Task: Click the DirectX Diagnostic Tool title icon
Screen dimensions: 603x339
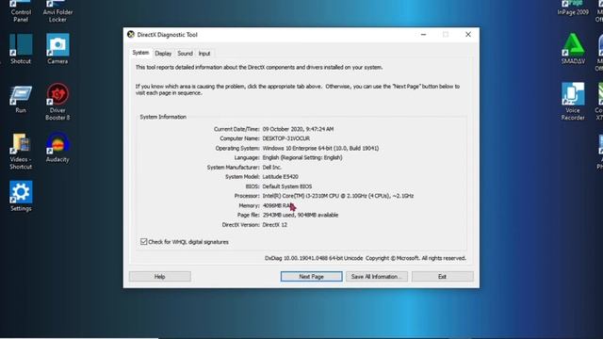Action: pos(131,35)
